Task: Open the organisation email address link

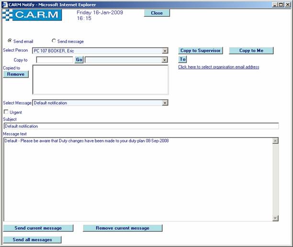Action: tap(218, 67)
